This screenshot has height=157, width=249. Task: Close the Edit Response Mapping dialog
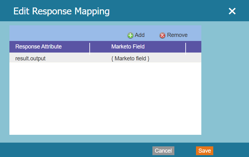pyautogui.click(x=232, y=11)
